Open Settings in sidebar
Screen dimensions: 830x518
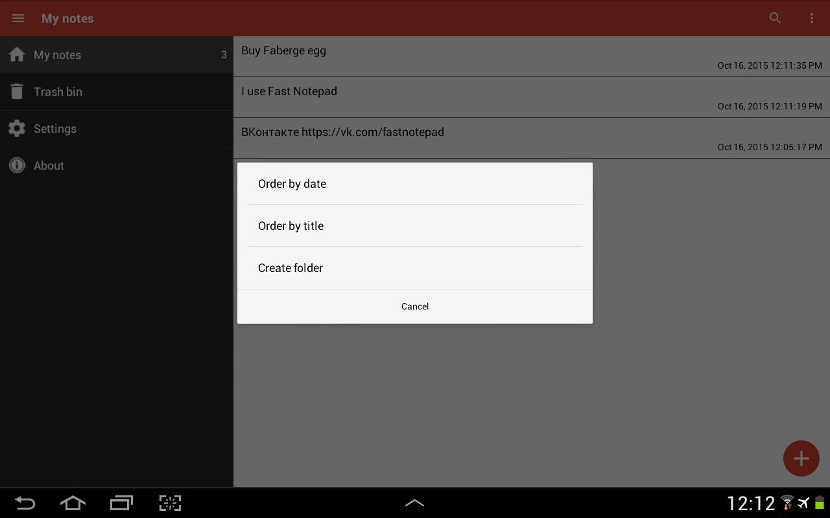tap(117, 128)
